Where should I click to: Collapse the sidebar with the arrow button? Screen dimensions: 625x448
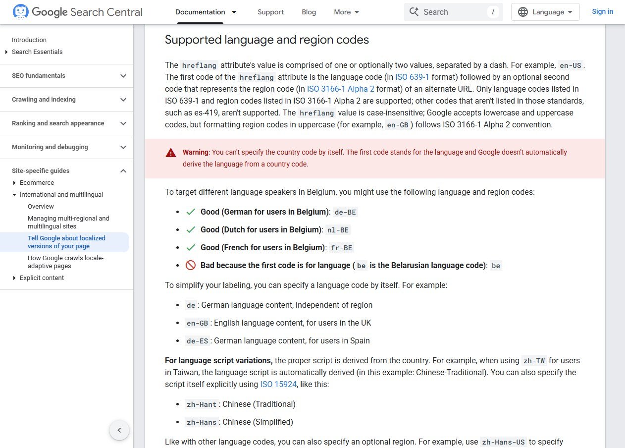tap(119, 430)
